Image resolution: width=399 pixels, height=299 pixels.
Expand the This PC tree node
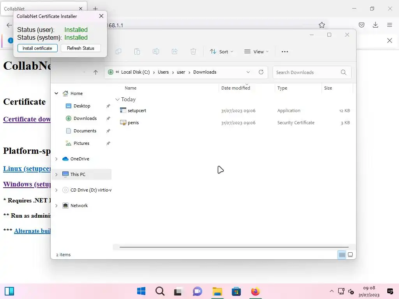pyautogui.click(x=56, y=174)
